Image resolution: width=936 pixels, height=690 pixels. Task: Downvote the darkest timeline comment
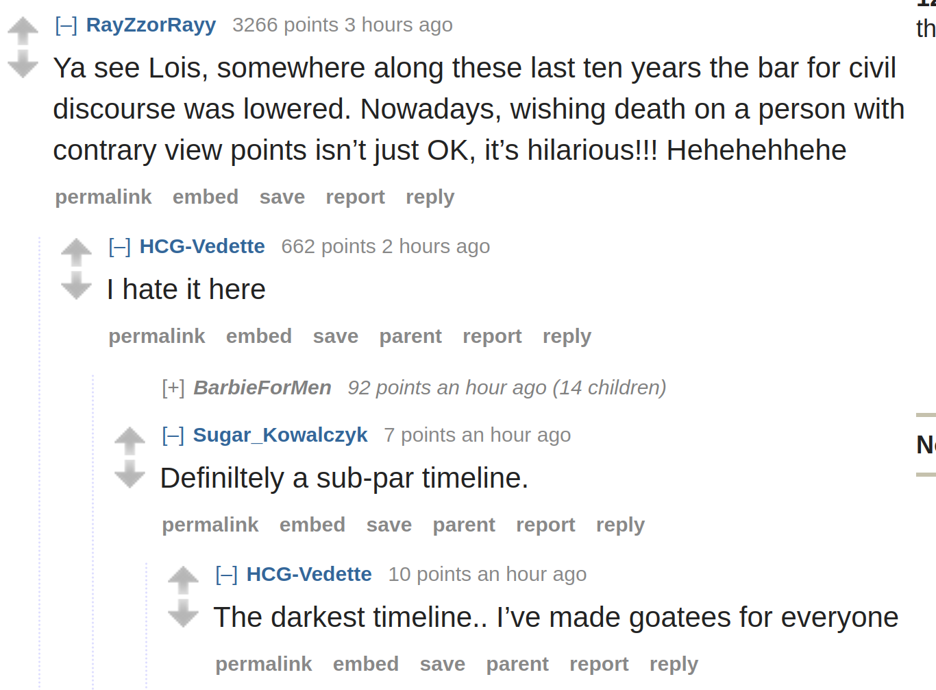pyautogui.click(x=183, y=613)
